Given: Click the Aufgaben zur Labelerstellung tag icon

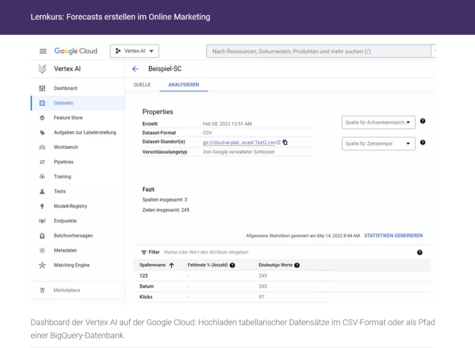Looking at the screenshot, I should click(42, 133).
